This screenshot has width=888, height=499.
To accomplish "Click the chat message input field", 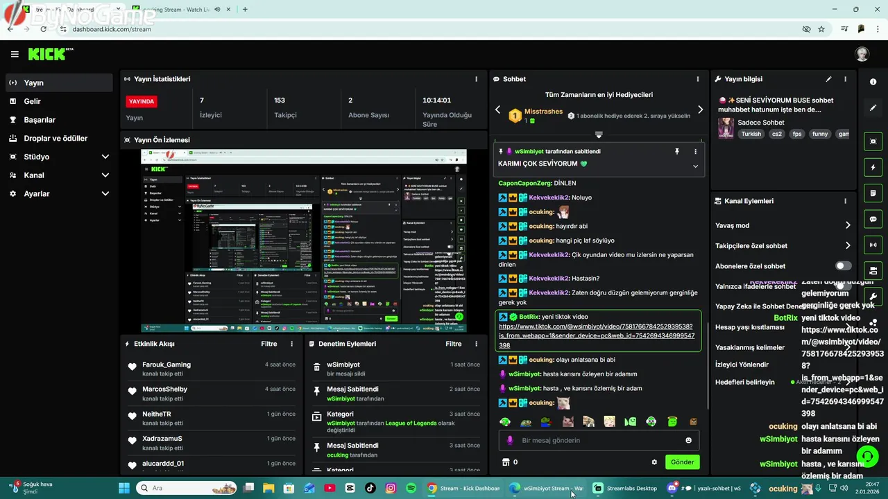I will [599, 440].
